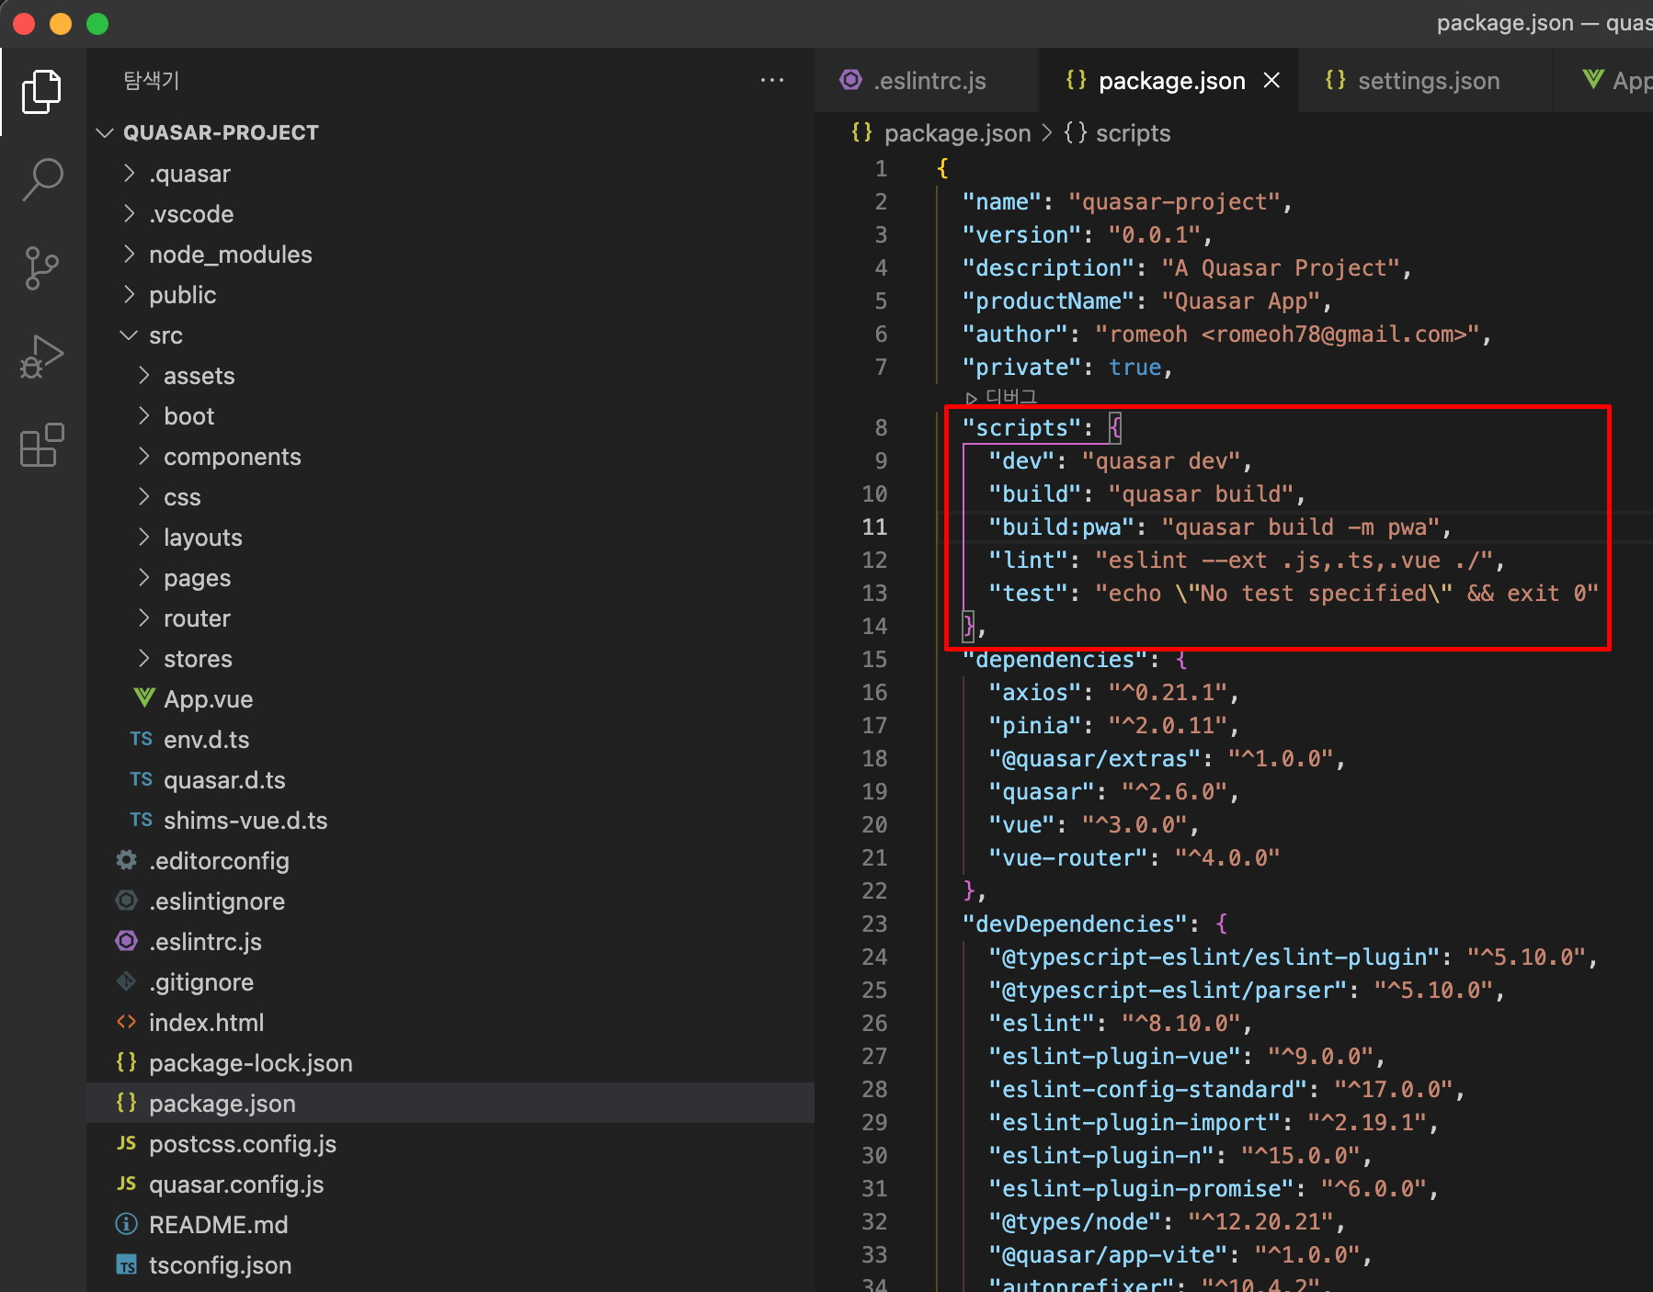Click the package.json breadcrumb segment

pos(957,133)
